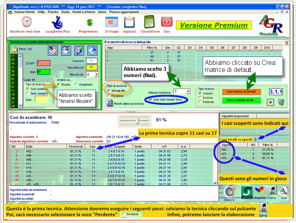
Task: Click the red START input field
Action: tap(43, 63)
